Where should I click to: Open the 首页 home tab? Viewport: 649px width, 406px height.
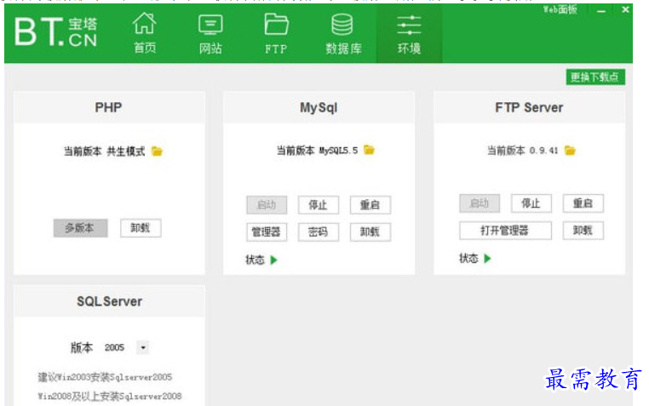coord(144,33)
